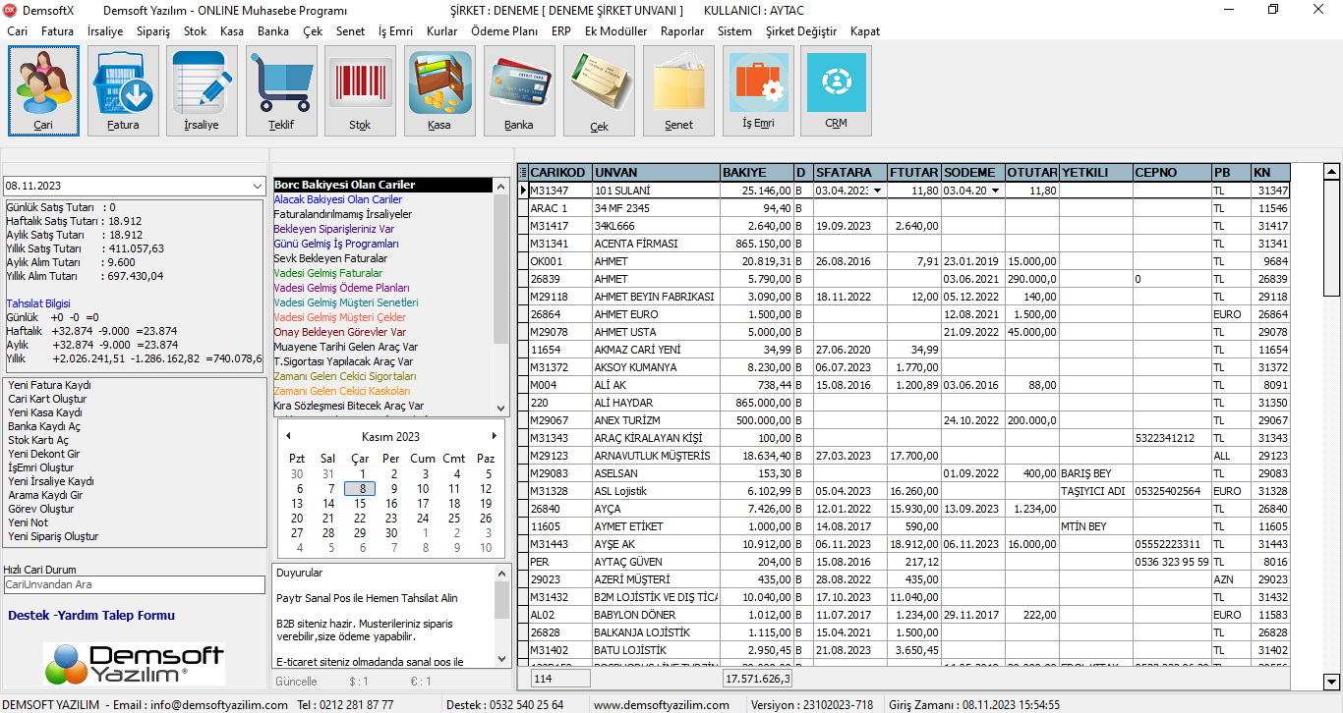Viewport: 1343px width, 713px height.
Task: Open the Ek Modüller menu
Action: pos(615,31)
